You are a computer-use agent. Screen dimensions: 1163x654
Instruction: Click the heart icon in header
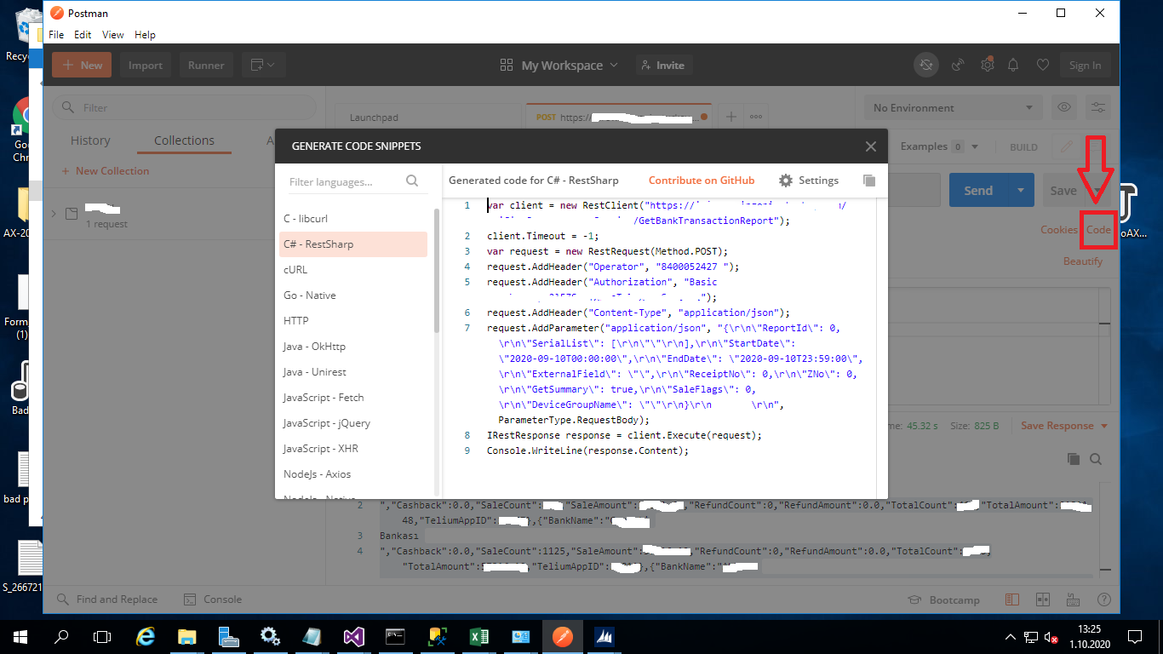click(1042, 65)
